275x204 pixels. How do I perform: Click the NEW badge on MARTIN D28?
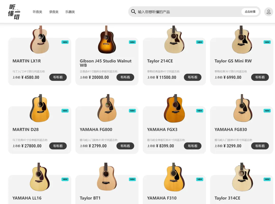(x=65, y=111)
